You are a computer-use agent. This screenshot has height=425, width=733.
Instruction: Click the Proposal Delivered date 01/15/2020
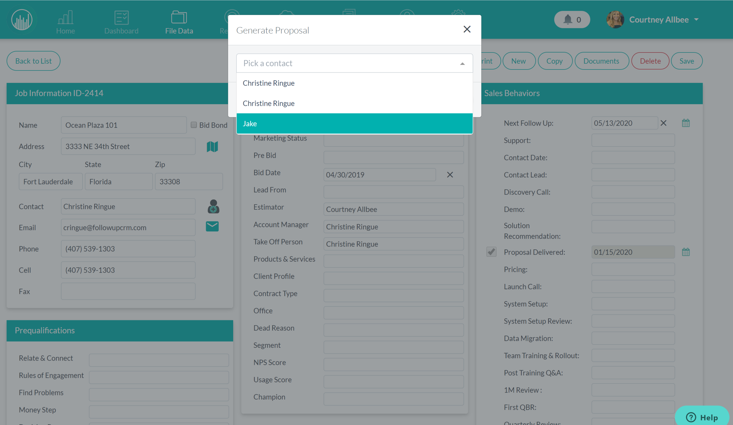633,252
